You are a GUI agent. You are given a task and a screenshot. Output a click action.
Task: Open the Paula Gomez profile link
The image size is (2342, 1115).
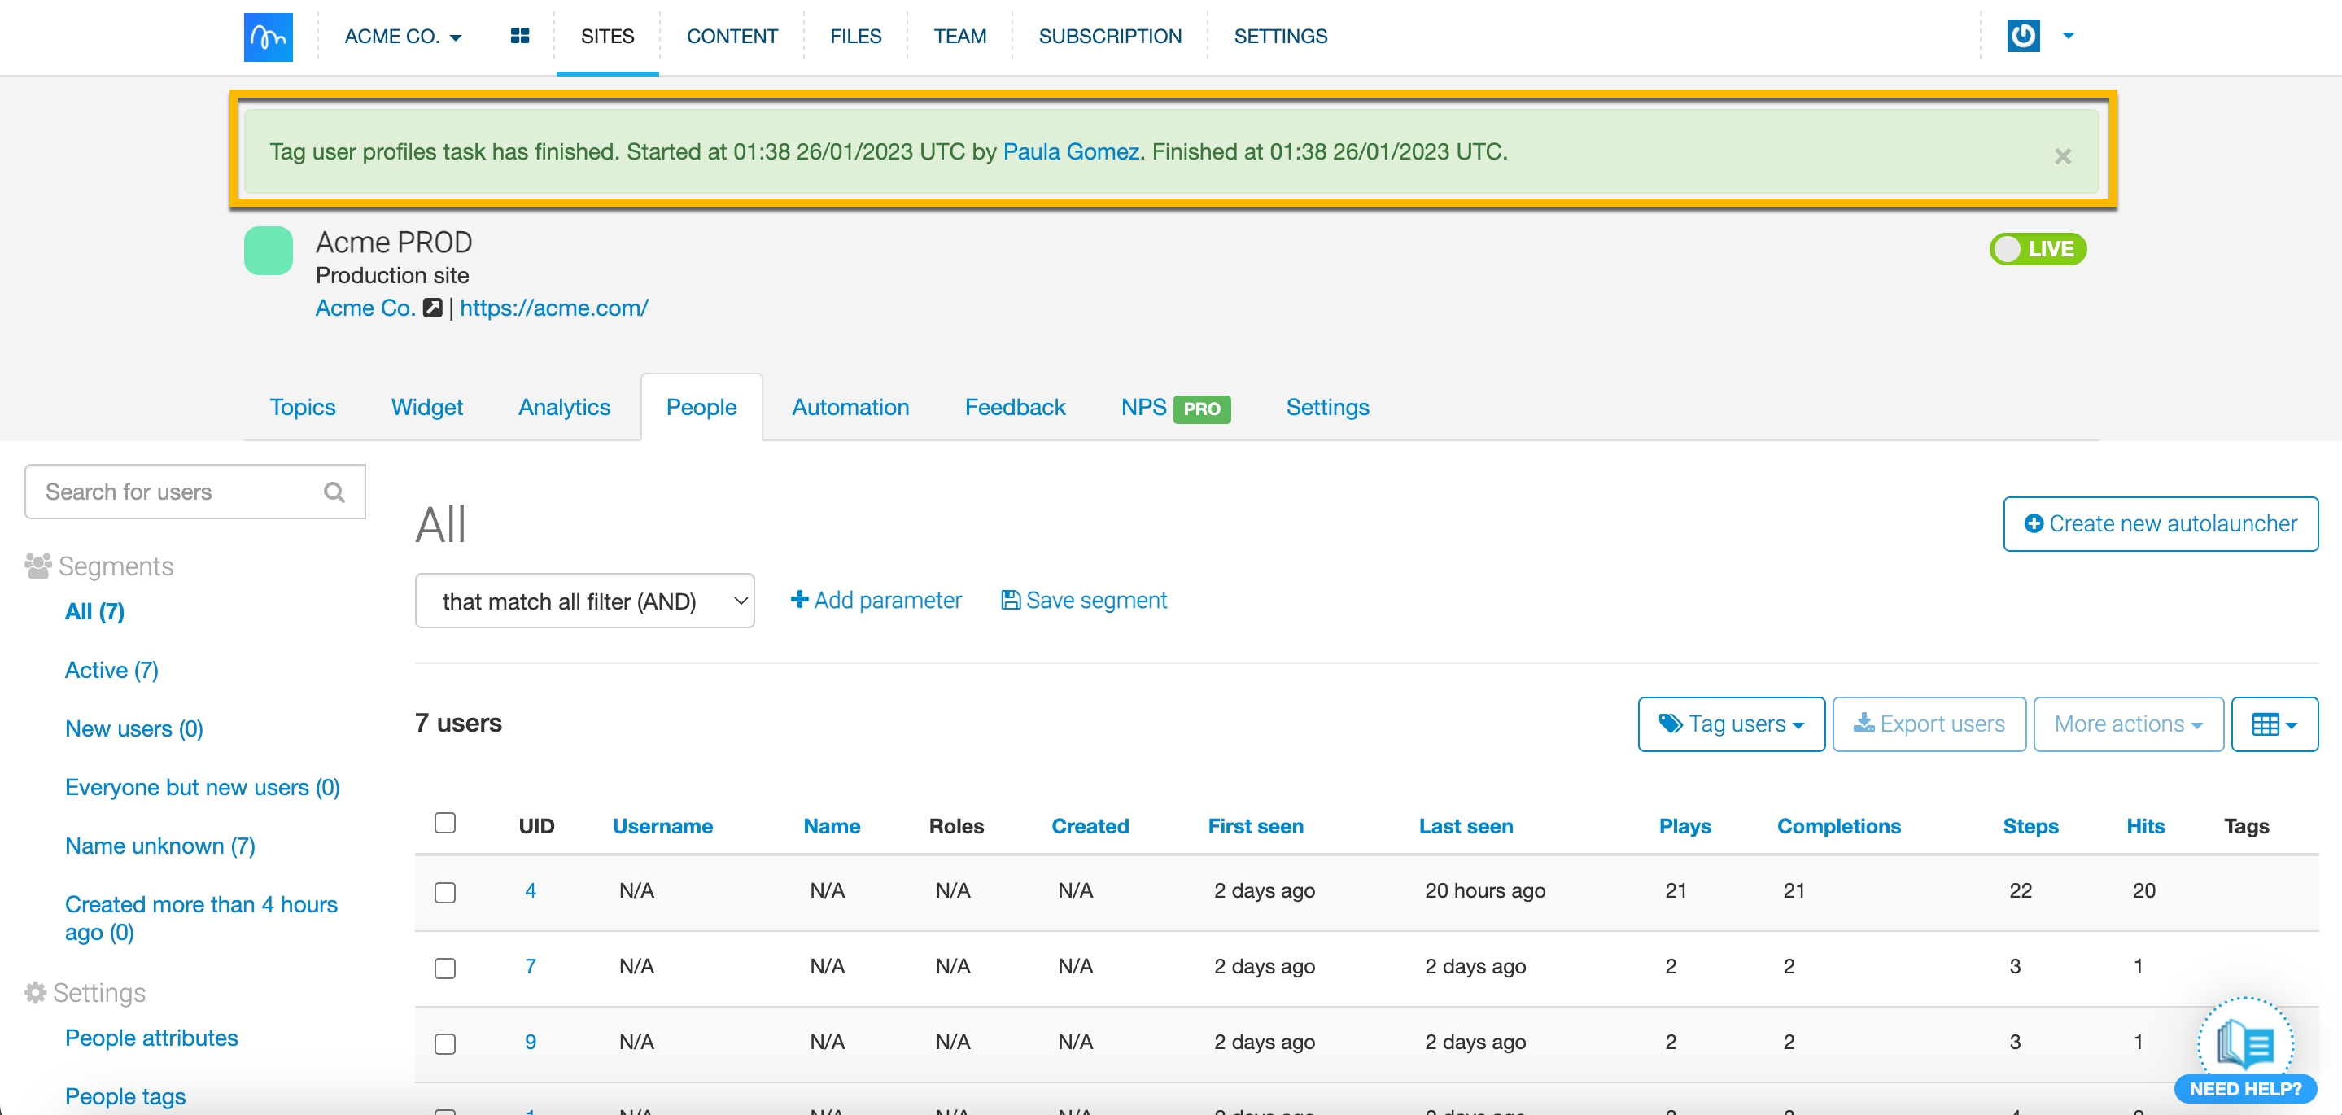(x=1071, y=152)
